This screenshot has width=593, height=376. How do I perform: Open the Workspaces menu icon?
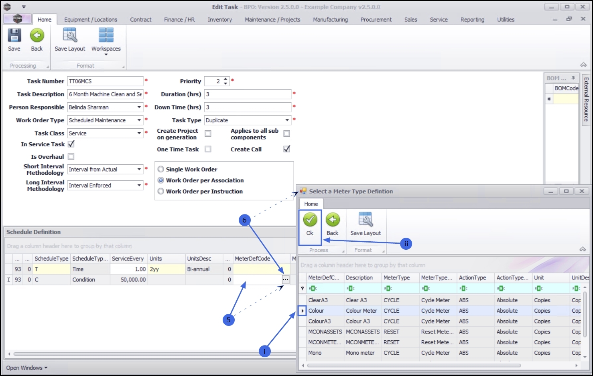pyautogui.click(x=106, y=35)
